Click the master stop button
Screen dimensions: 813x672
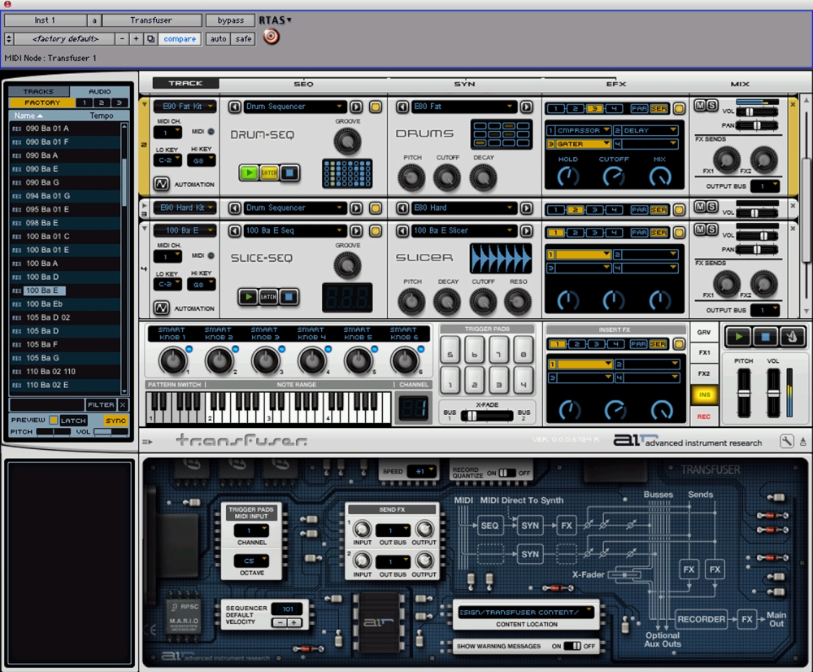pyautogui.click(x=765, y=337)
